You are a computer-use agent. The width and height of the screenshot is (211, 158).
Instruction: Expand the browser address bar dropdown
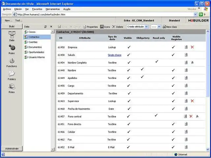coord(195,14)
